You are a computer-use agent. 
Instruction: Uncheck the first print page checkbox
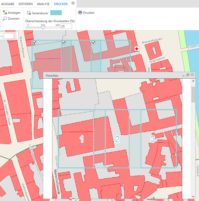(x=34, y=43)
